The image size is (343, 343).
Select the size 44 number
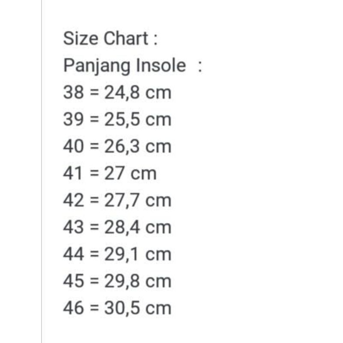pos(73,255)
